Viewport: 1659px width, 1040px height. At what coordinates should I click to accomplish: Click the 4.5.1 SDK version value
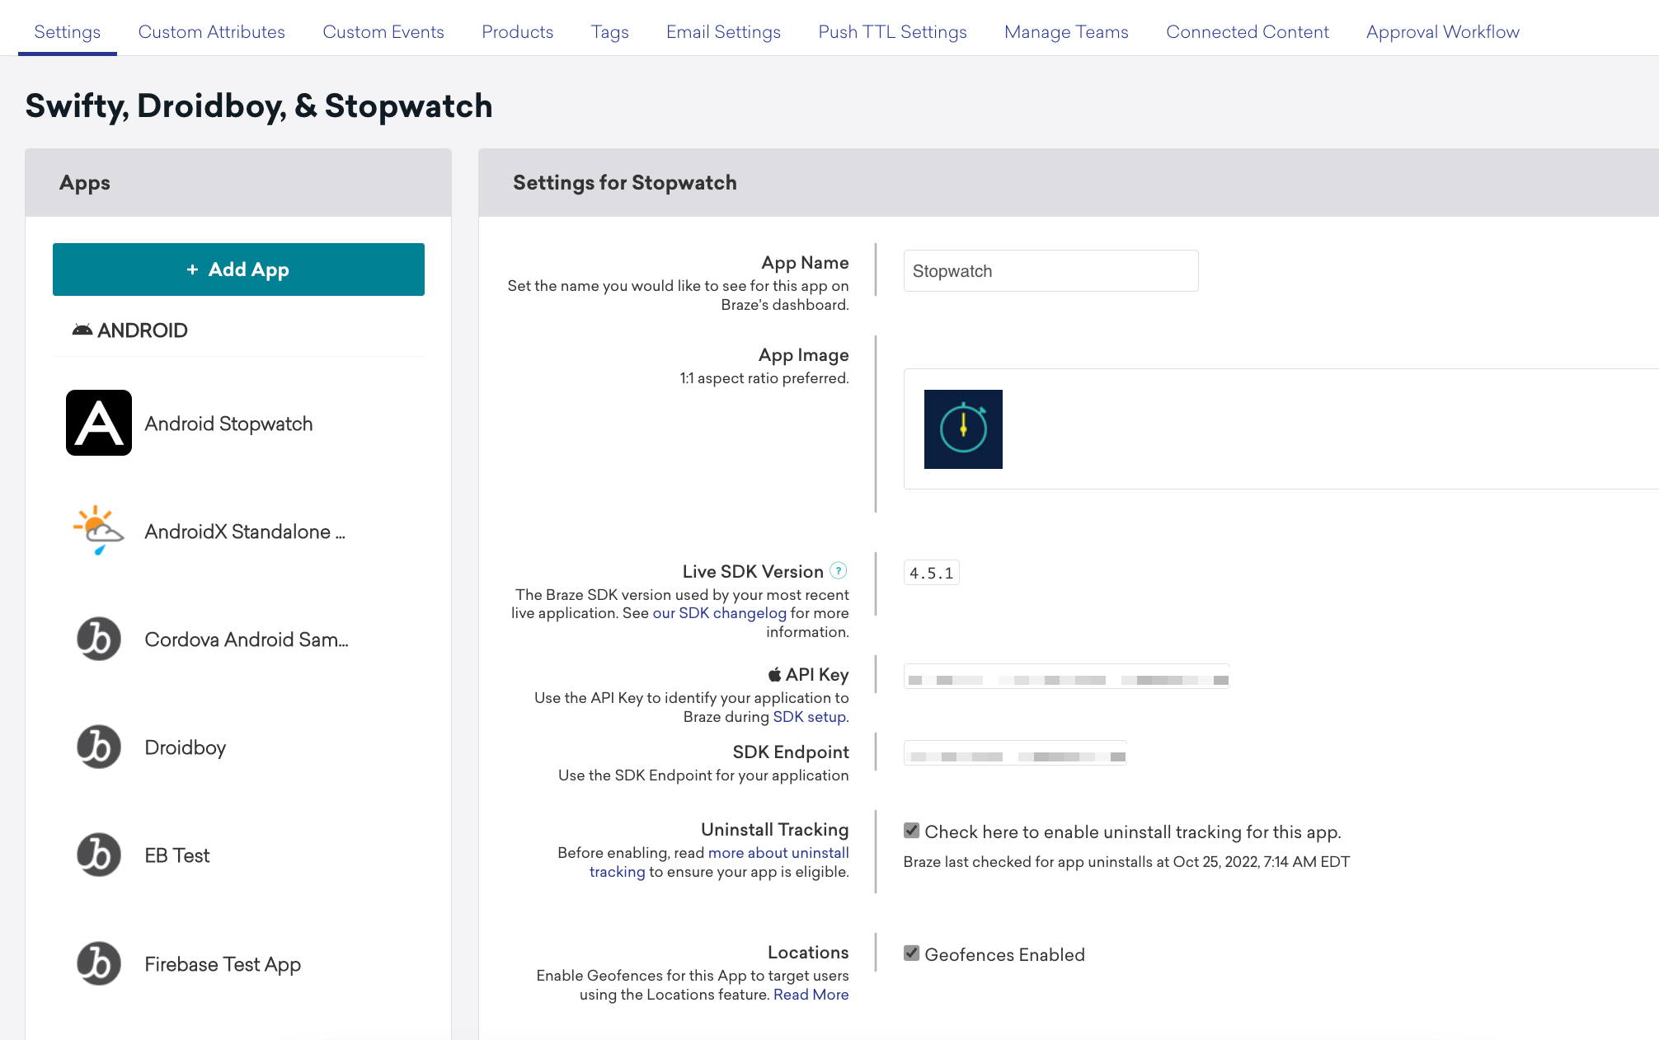click(x=932, y=573)
